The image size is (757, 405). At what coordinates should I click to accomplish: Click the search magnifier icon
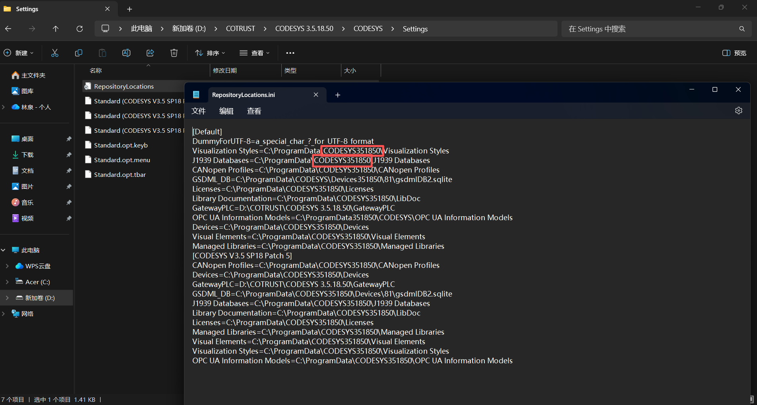tap(742, 29)
